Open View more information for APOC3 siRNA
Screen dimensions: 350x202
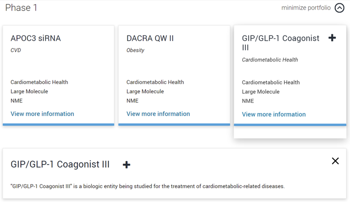[x=42, y=114]
